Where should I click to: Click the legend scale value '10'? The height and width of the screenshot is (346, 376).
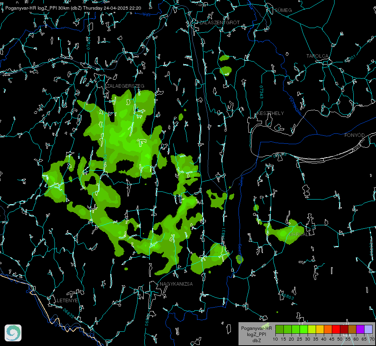tap(275, 339)
